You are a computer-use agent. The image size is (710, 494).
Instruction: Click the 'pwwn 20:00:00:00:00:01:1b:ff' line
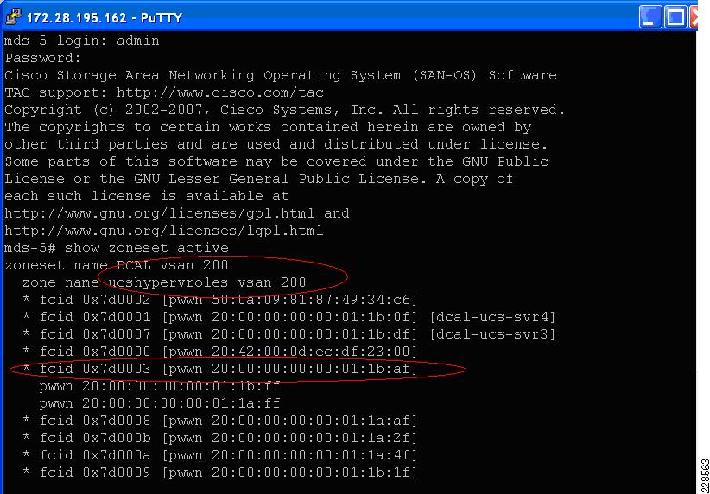pos(160,386)
